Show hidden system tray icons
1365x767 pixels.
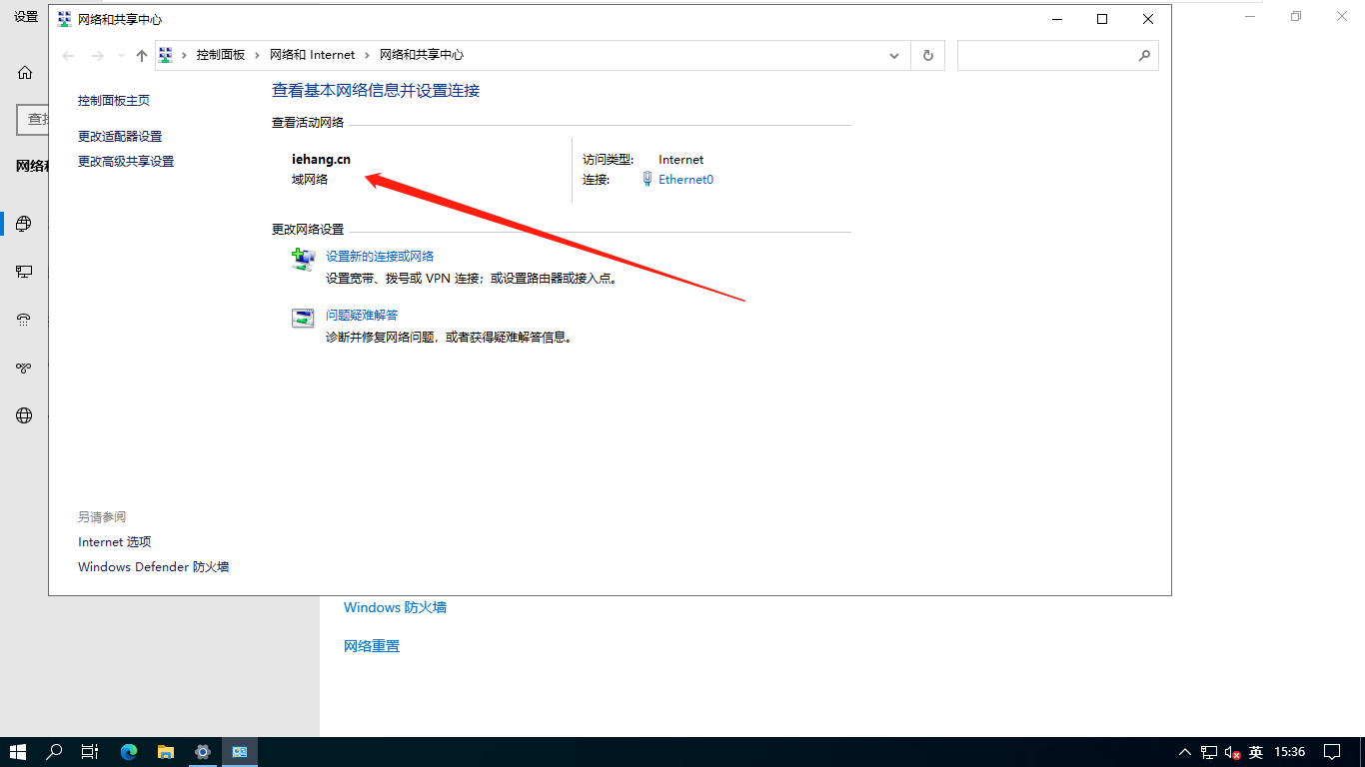tap(1185, 752)
